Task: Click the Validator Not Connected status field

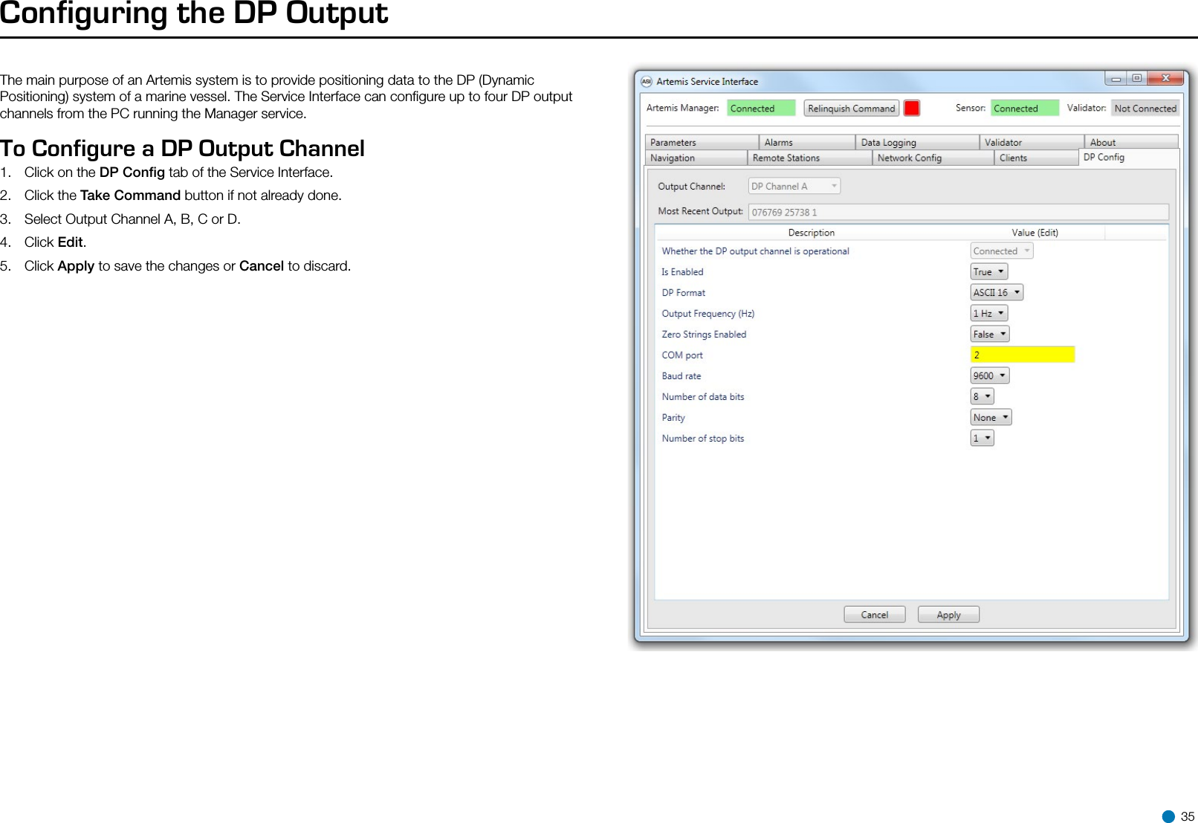Action: click(x=1144, y=109)
